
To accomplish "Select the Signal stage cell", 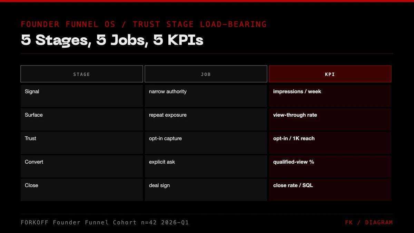I will pyautogui.click(x=82, y=96).
